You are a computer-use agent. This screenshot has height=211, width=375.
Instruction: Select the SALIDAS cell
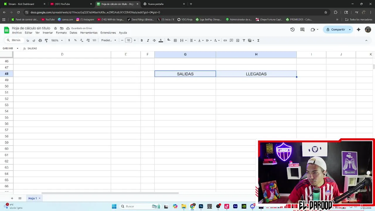coord(185,74)
